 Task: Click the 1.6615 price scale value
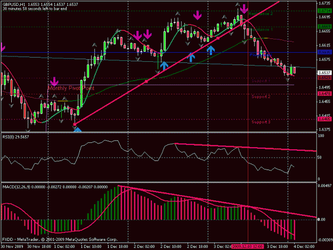[324, 45]
